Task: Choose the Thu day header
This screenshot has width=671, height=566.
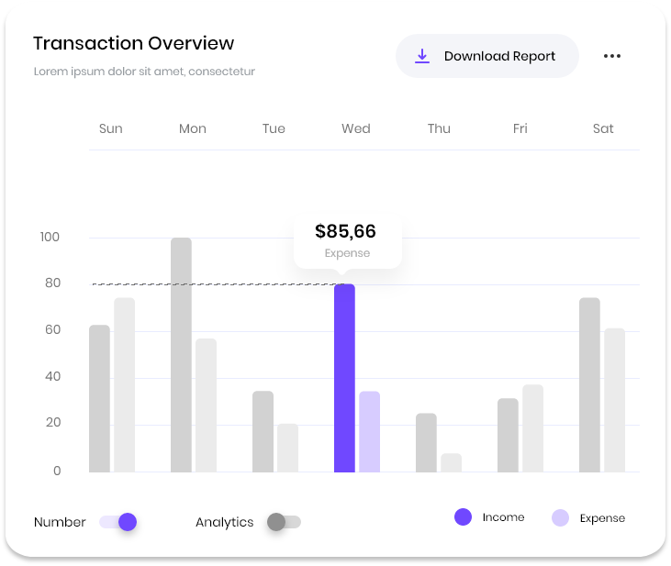Action: tap(439, 128)
